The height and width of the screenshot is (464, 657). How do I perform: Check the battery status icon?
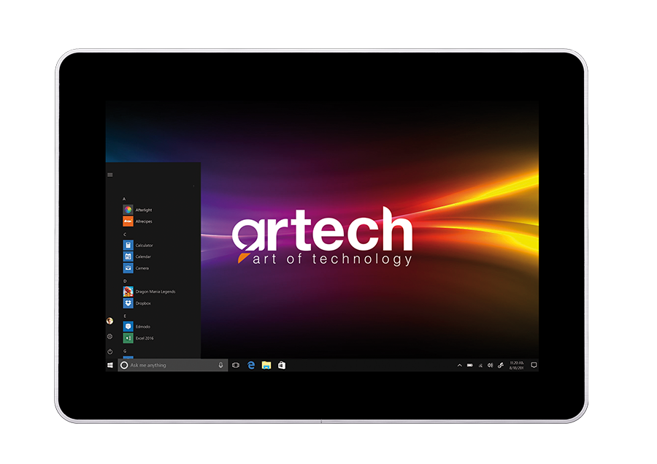tap(470, 365)
